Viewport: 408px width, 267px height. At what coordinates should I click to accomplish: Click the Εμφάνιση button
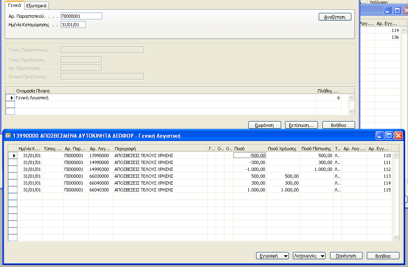click(265, 125)
